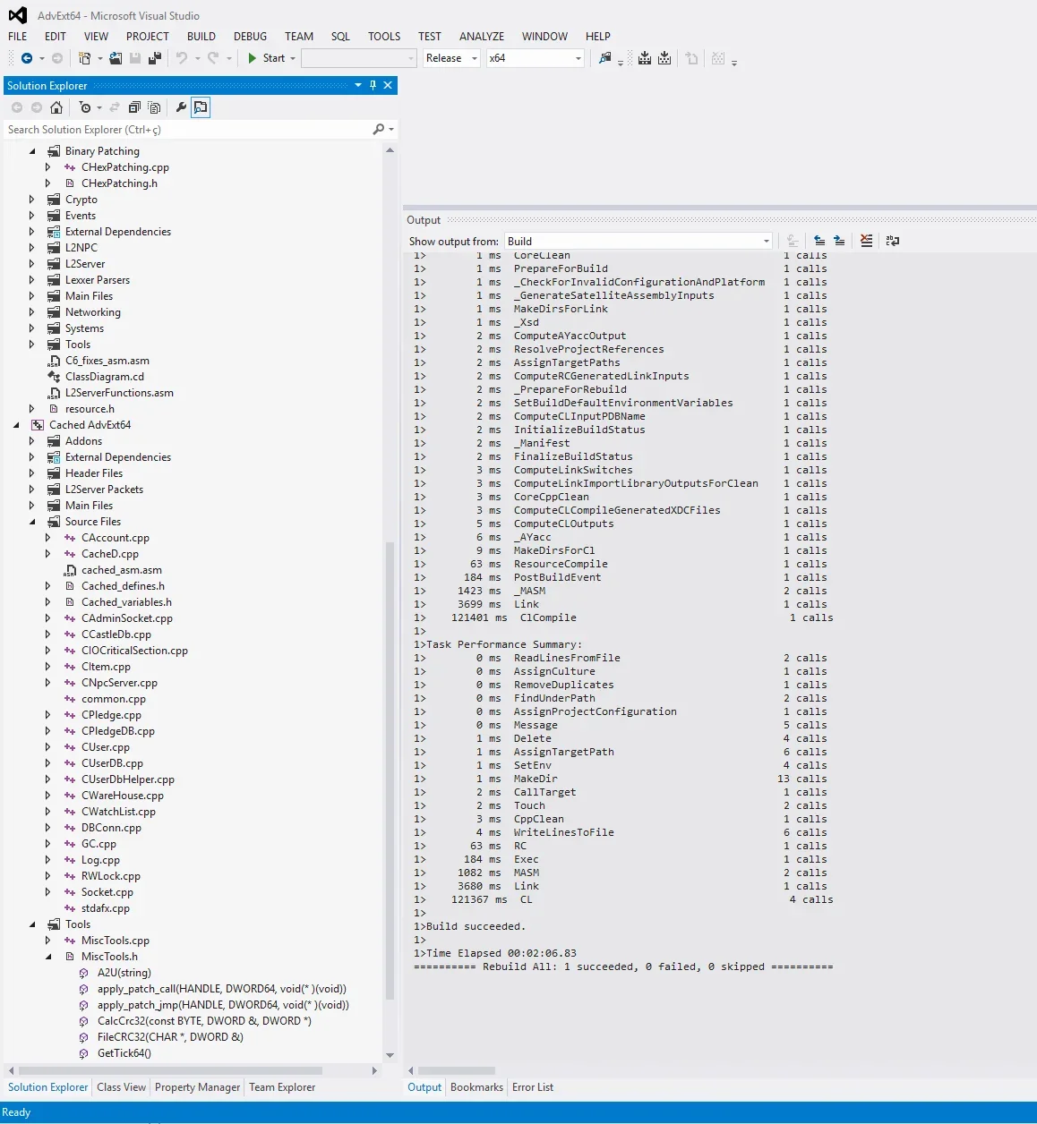The width and height of the screenshot is (1037, 1124).
Task: Click the Solution Explorer horizontal scrollbar
Action: click(x=170, y=1070)
